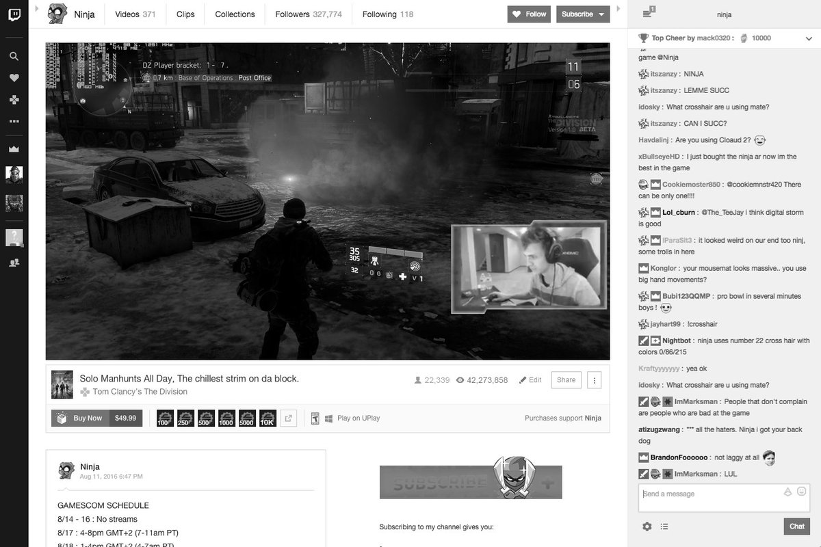Open Ninja's avatar in the schedule post

coord(66,470)
